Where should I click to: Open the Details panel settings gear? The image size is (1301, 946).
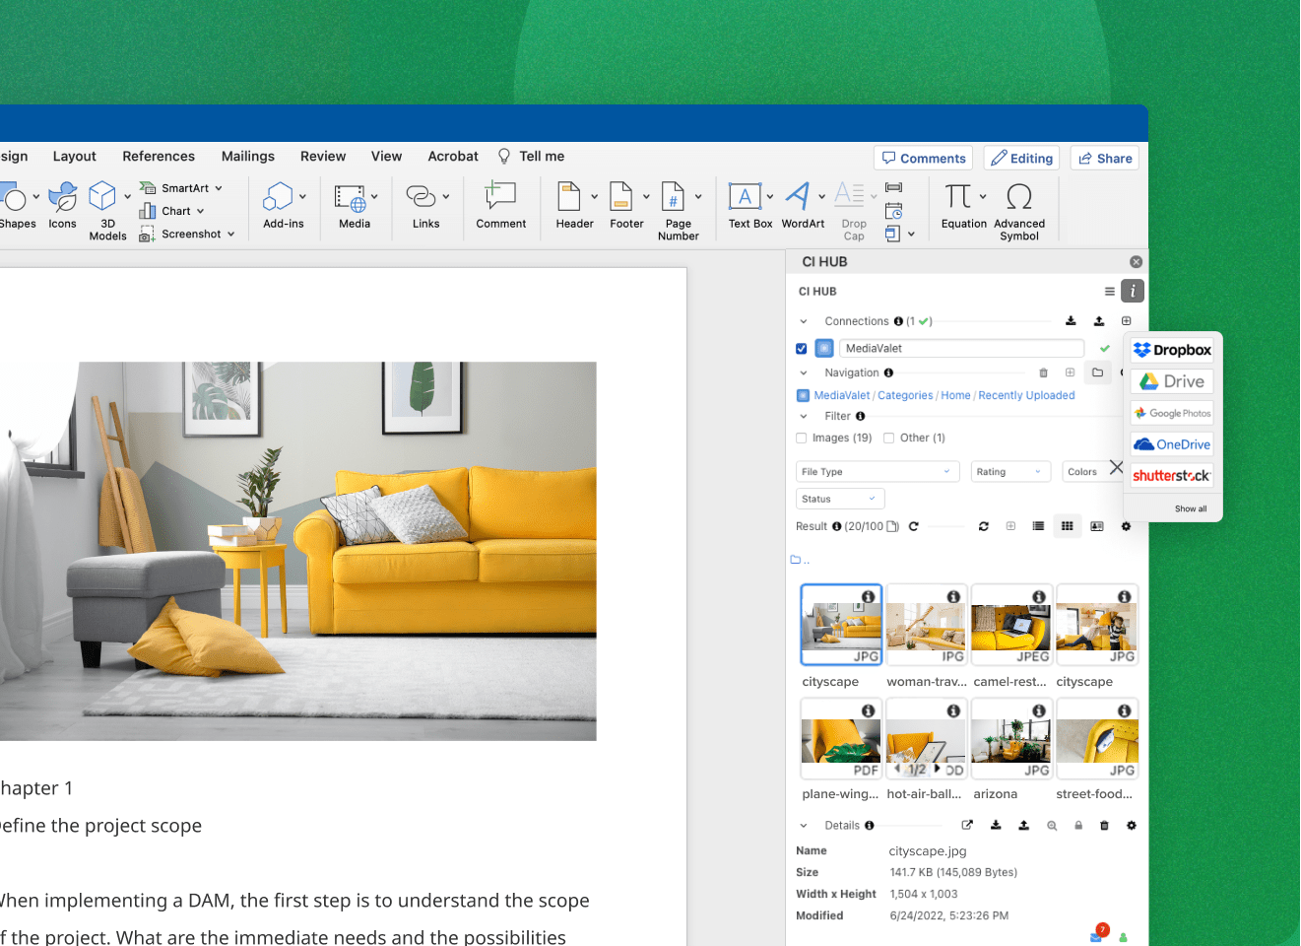tap(1131, 825)
